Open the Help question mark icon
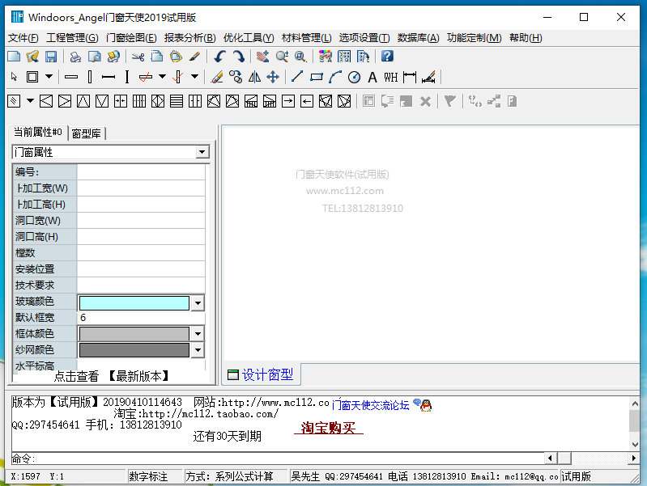Viewport: 647px width, 486px height. pyautogui.click(x=387, y=56)
